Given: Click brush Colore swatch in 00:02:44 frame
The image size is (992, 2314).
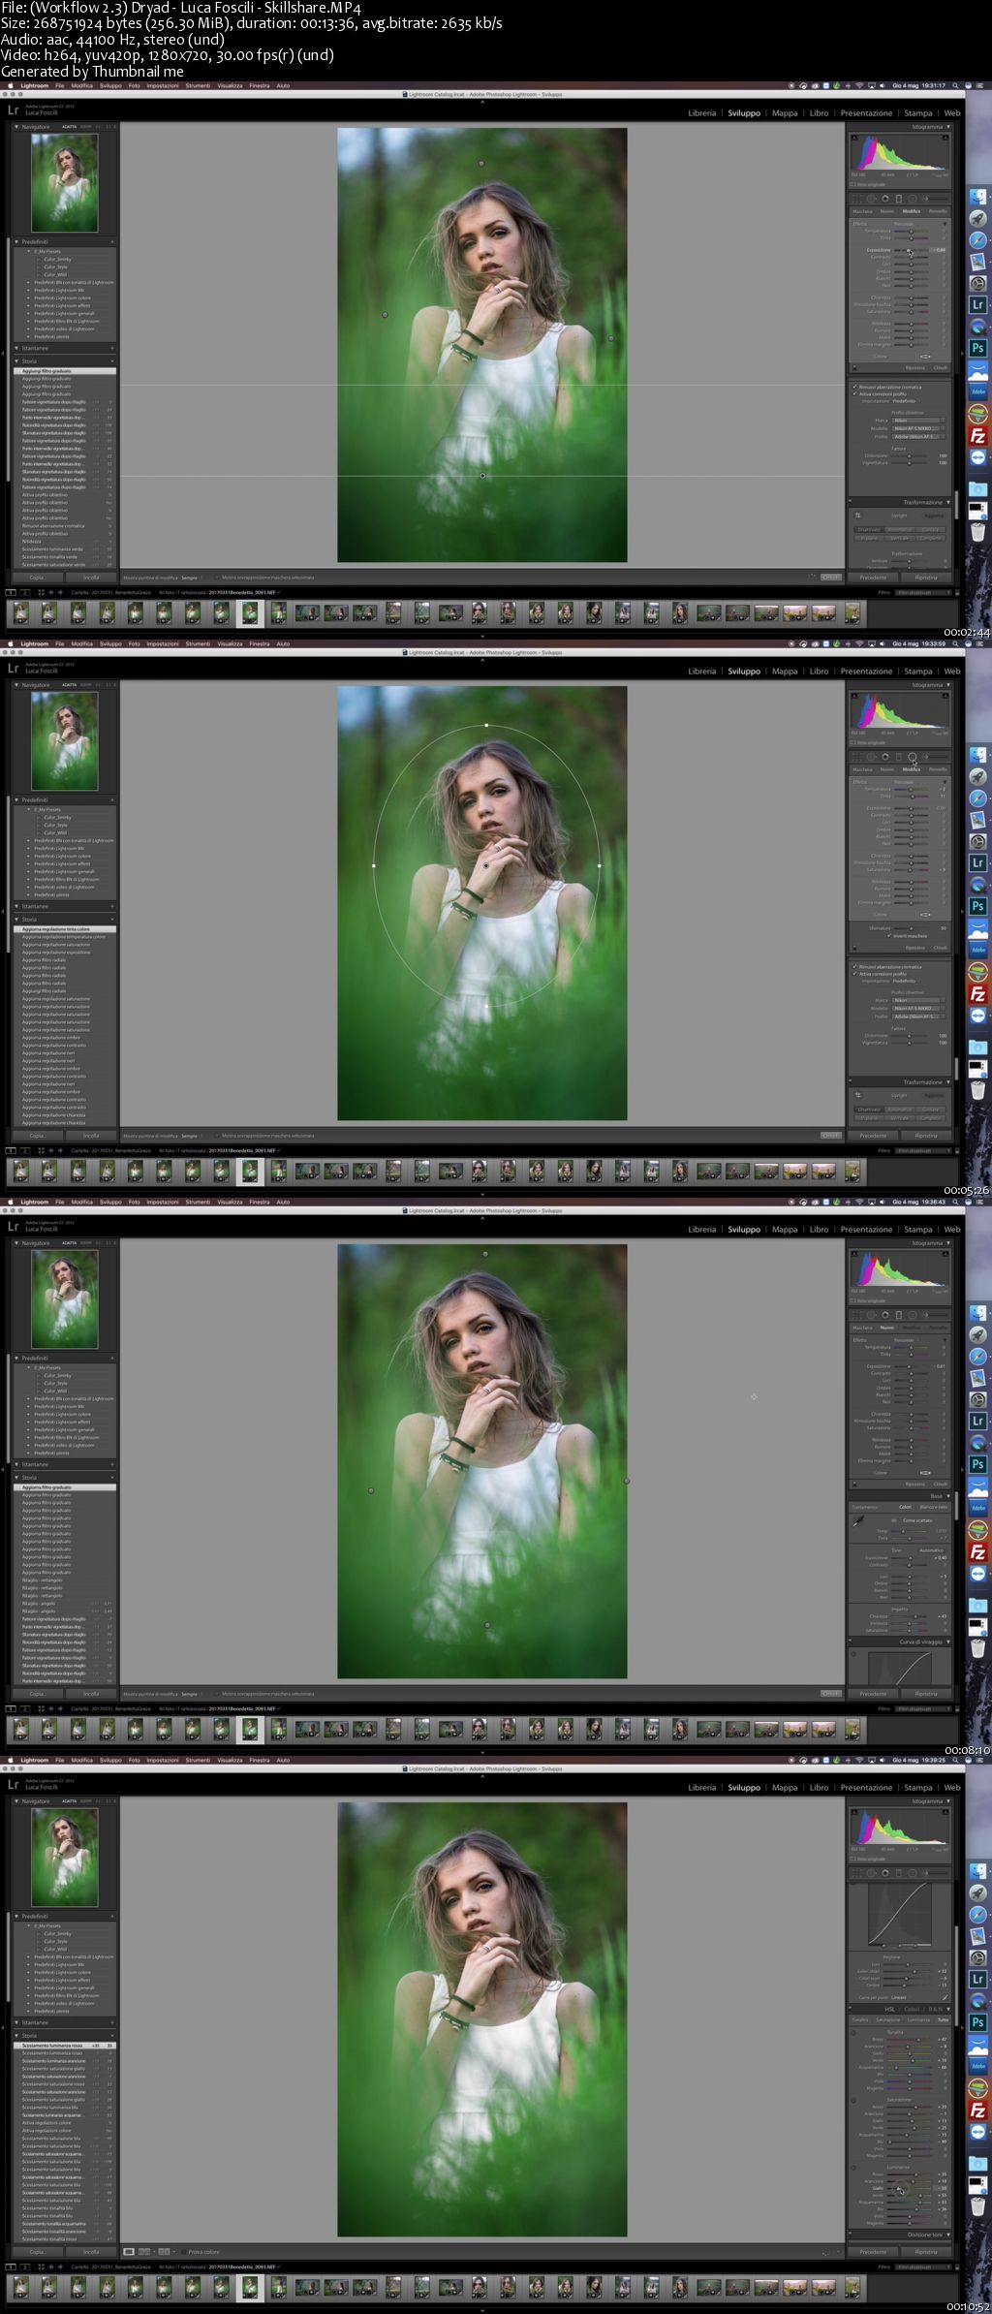Looking at the screenshot, I should tap(925, 357).
